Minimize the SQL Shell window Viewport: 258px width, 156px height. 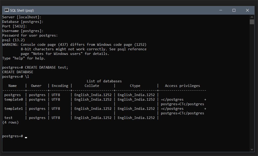coord(221,10)
